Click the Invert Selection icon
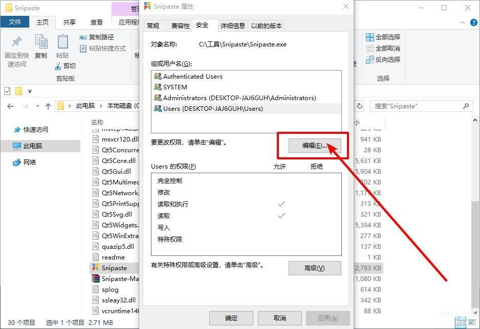The height and width of the screenshot is (329, 480). click(x=370, y=60)
